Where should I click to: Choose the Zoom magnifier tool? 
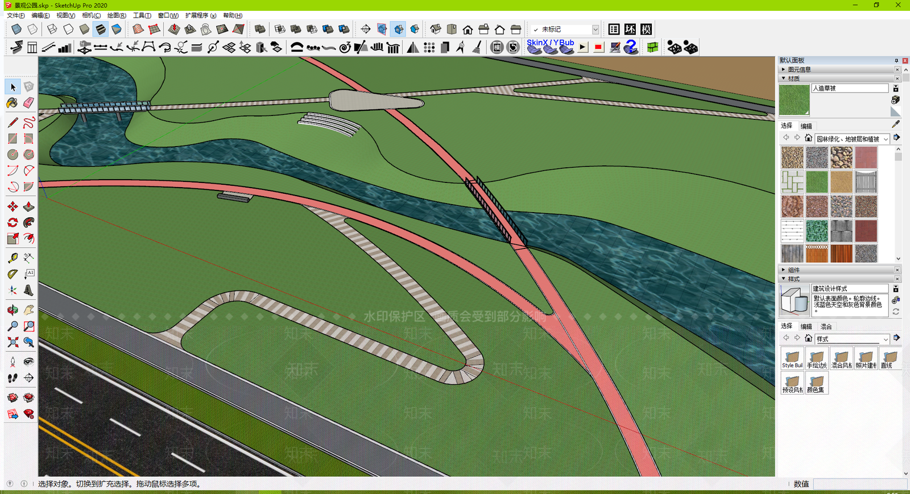click(13, 326)
